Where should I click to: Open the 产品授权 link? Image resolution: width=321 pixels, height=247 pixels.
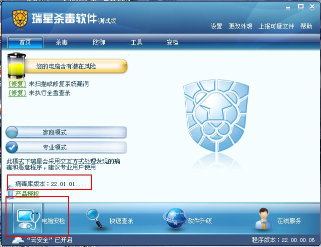(x=27, y=193)
